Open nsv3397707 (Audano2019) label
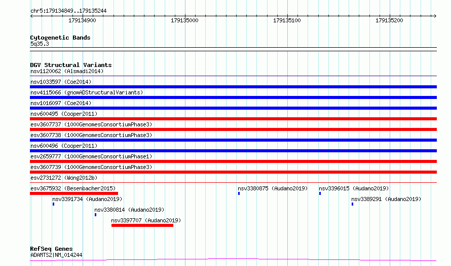The width and height of the screenshot is (451, 266). coord(146,220)
